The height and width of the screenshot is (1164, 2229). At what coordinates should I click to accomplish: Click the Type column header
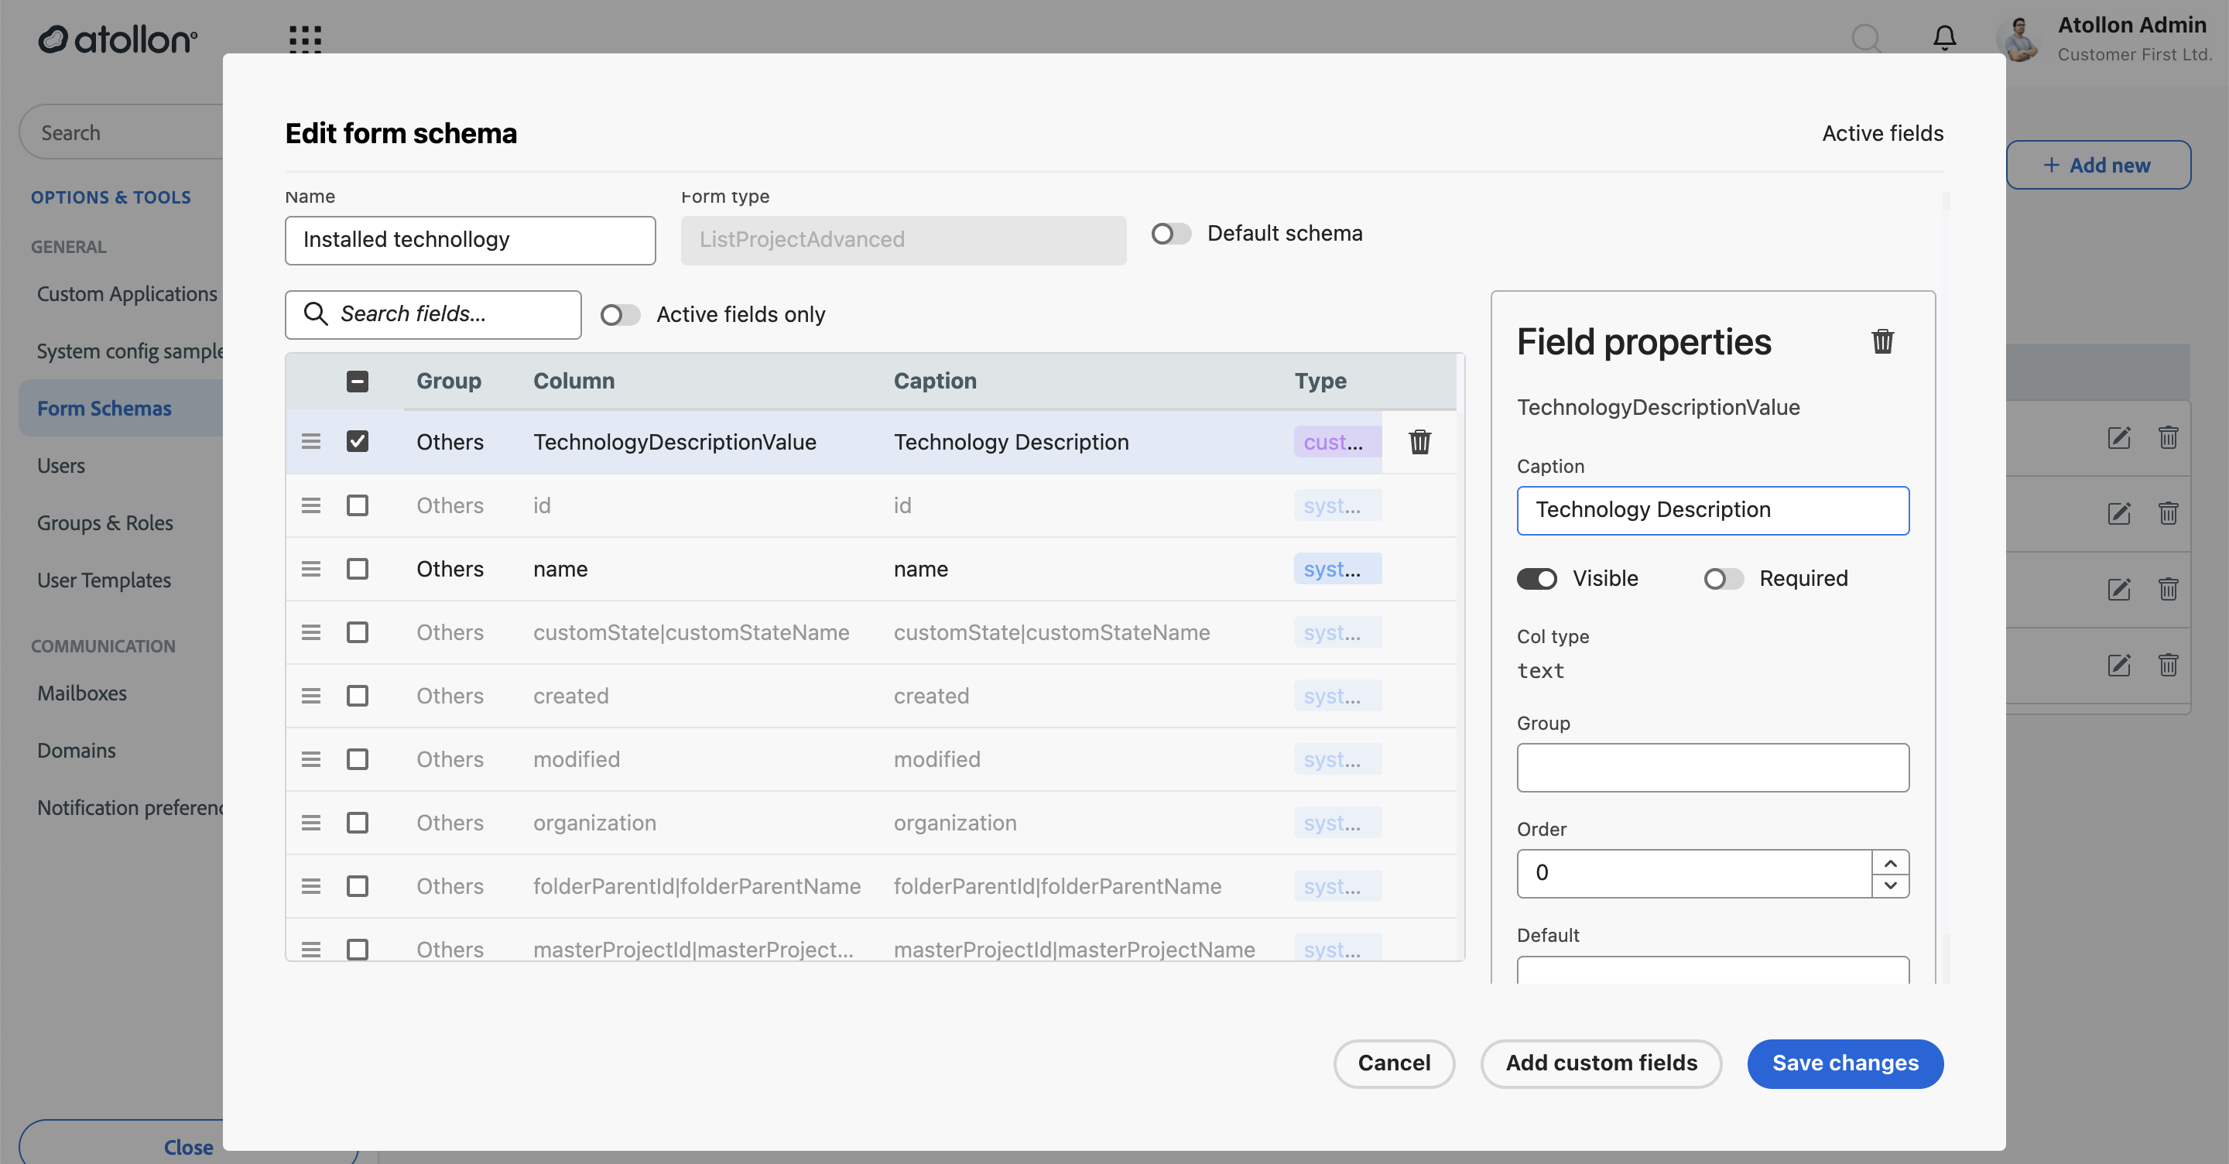click(1320, 381)
